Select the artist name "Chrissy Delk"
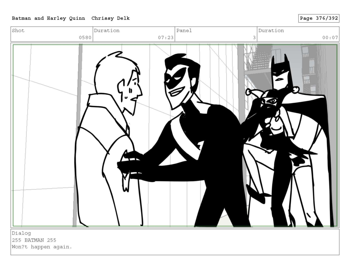The height and width of the screenshot is (271, 350). pyautogui.click(x=110, y=18)
